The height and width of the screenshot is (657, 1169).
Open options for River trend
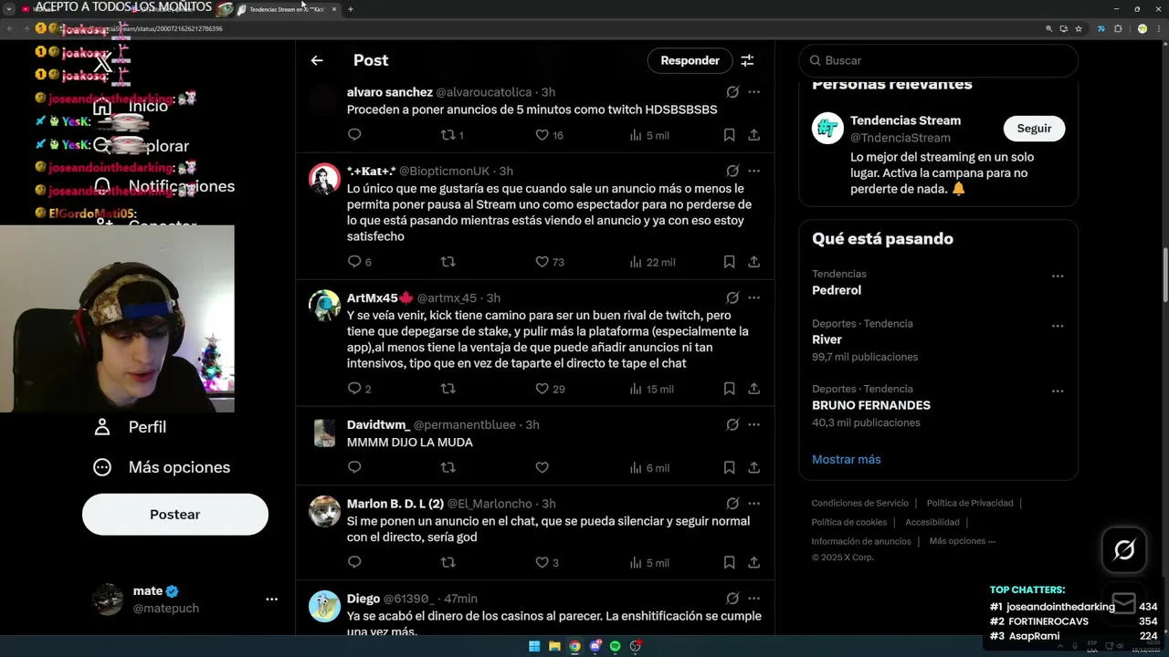click(x=1057, y=326)
